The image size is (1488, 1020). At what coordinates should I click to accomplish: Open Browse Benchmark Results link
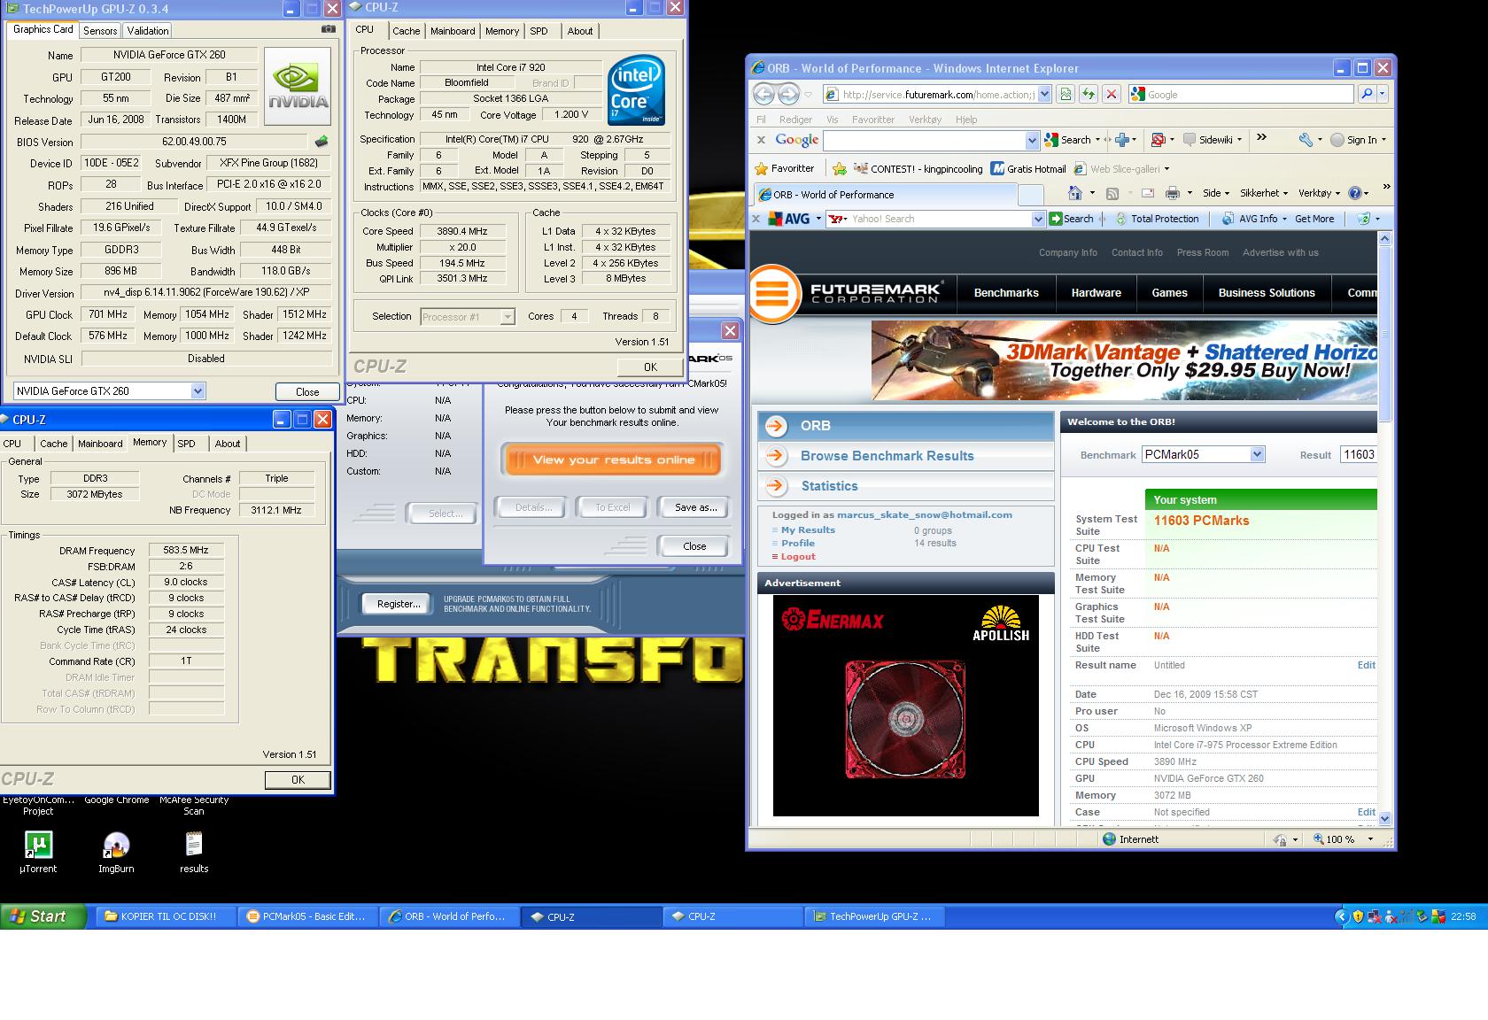pos(887,456)
